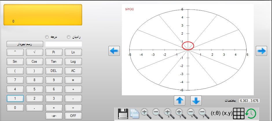Click the divide ÷ button
This screenshot has width=272, height=121.
pos(73,107)
